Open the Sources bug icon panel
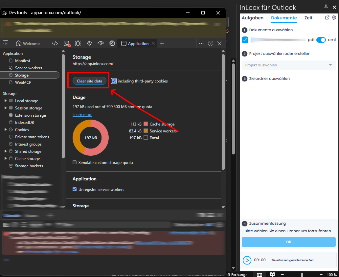Screen dimensions: 339x277 tap(78, 43)
